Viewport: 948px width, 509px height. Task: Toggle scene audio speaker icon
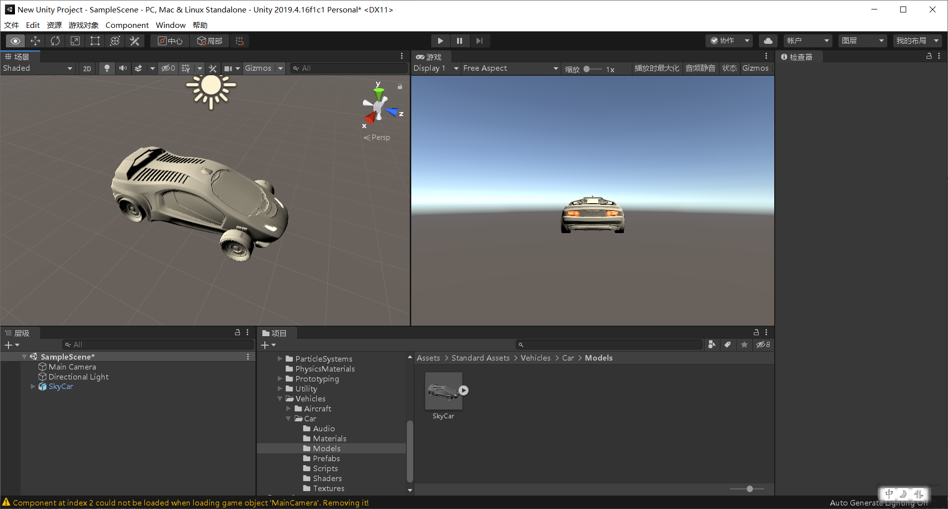[122, 68]
